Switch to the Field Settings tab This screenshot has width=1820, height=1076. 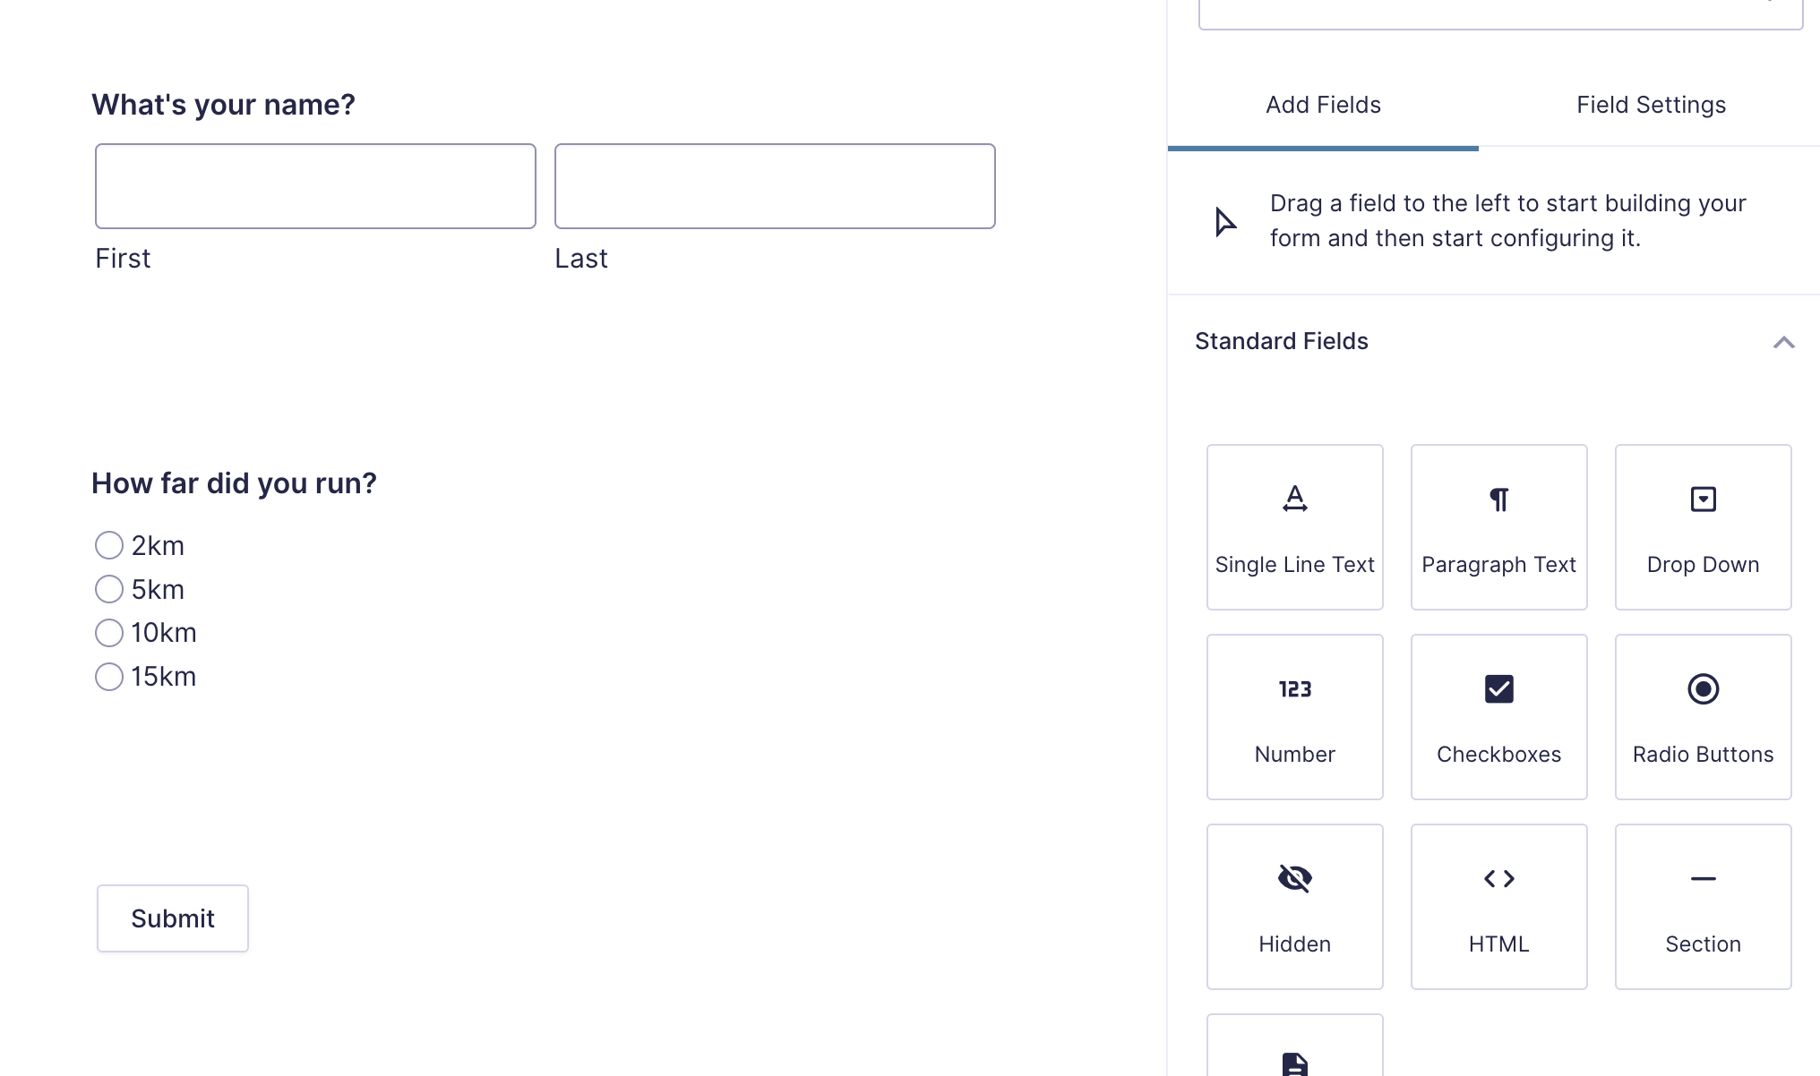[1651, 106]
